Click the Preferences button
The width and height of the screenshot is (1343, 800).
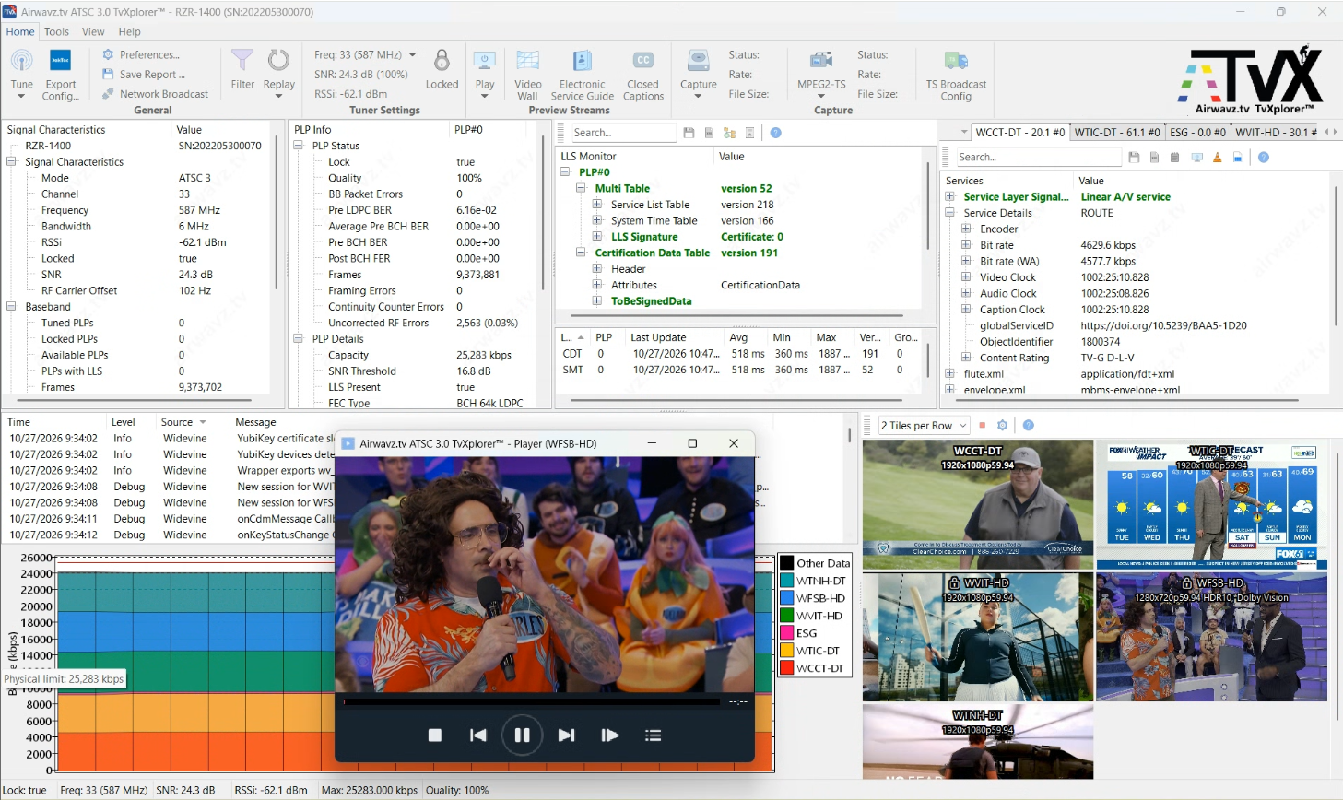click(x=141, y=54)
